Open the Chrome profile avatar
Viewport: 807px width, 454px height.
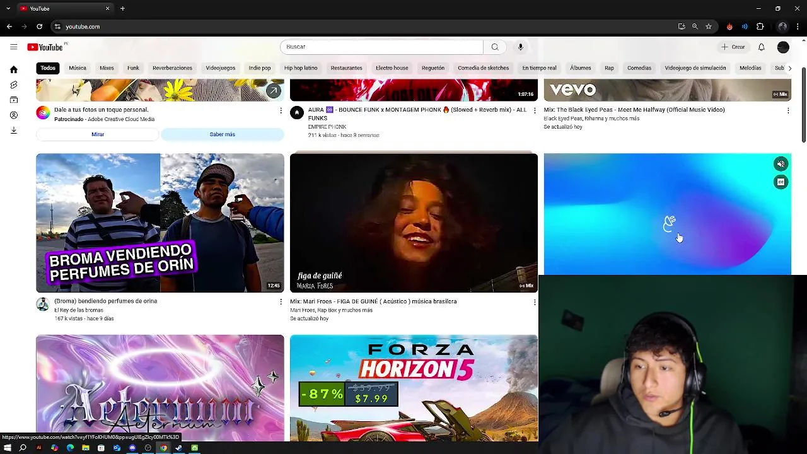pyautogui.click(x=782, y=26)
